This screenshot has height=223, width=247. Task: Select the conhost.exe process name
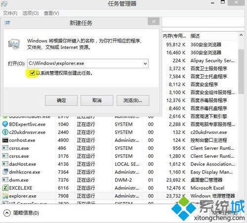click(22, 140)
